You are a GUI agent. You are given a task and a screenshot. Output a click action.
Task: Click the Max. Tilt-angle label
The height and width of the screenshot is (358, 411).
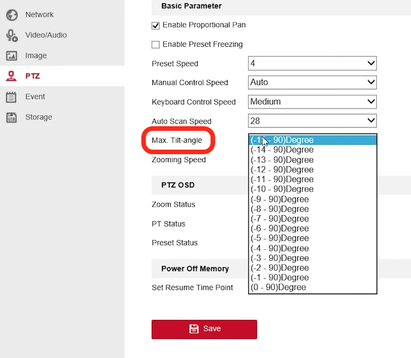(x=177, y=140)
